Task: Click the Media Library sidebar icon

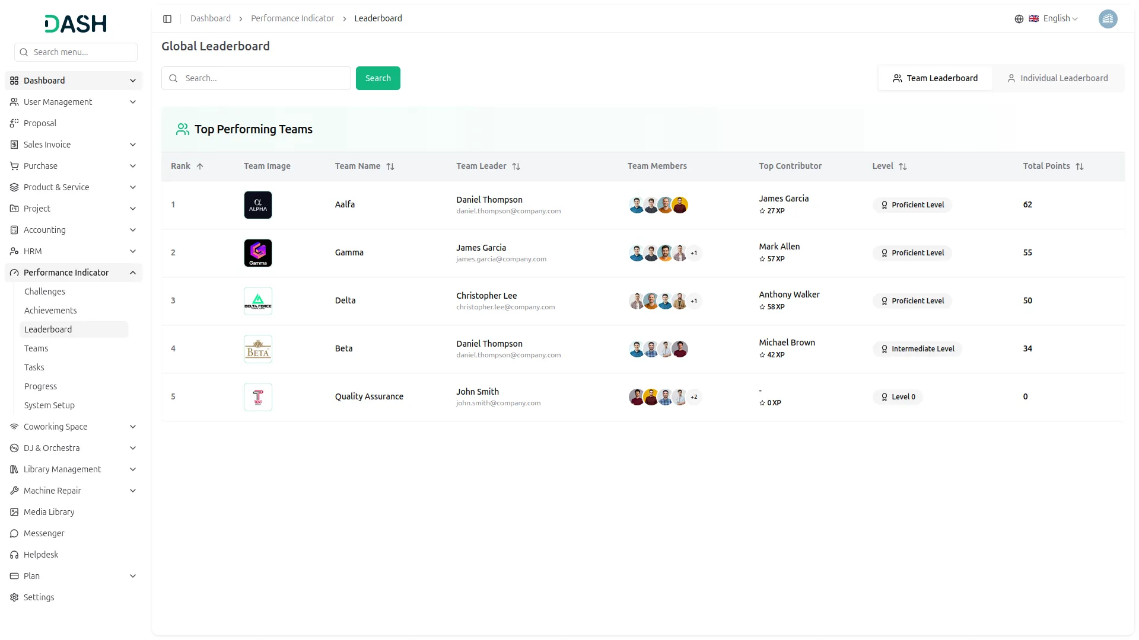Action: click(x=14, y=512)
